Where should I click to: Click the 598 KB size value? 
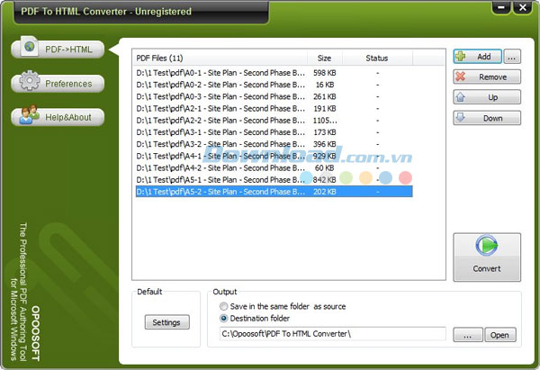point(324,73)
